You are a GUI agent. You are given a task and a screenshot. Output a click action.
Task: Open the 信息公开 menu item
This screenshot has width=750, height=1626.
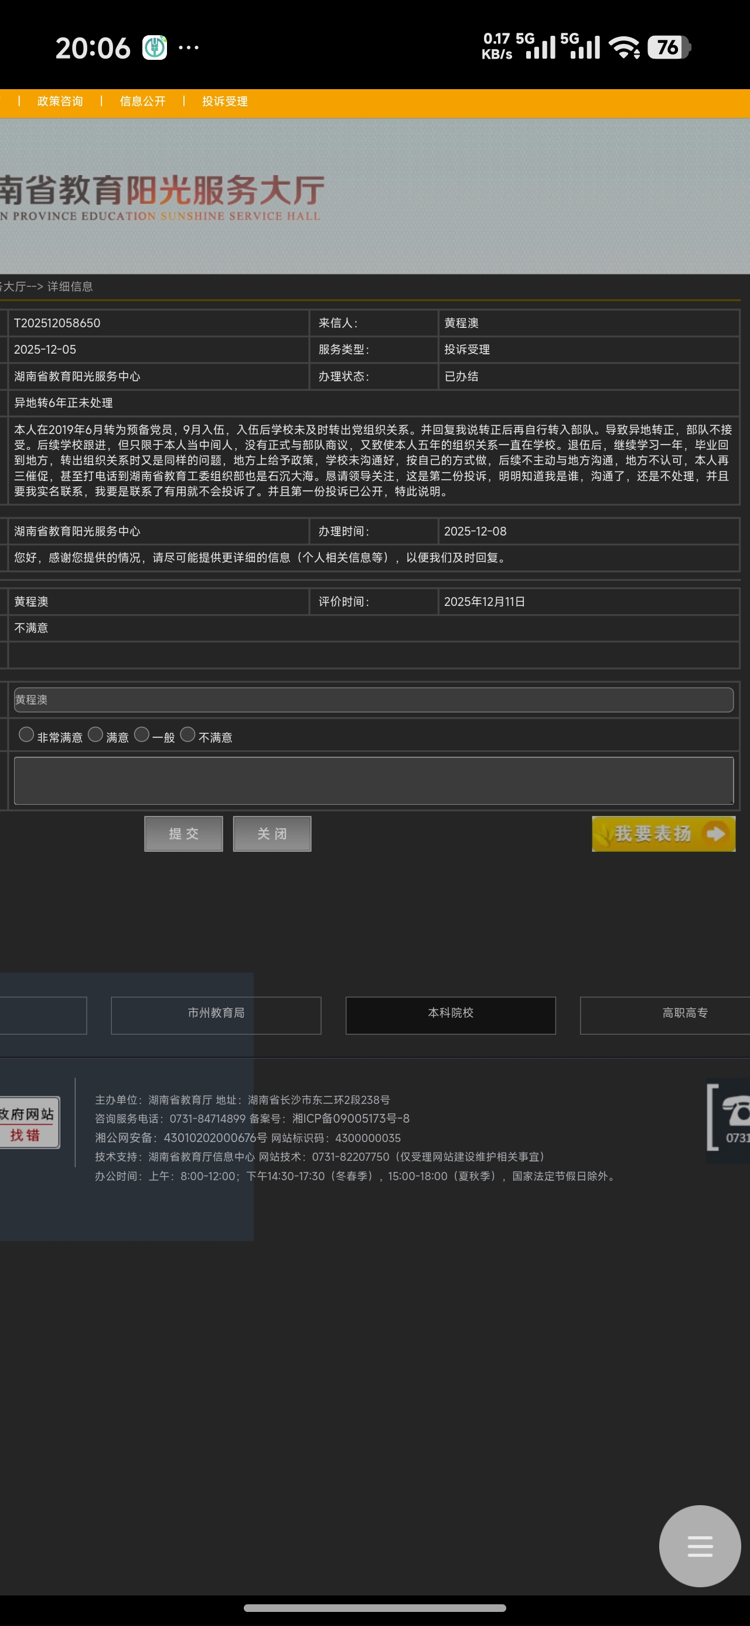[x=142, y=101]
